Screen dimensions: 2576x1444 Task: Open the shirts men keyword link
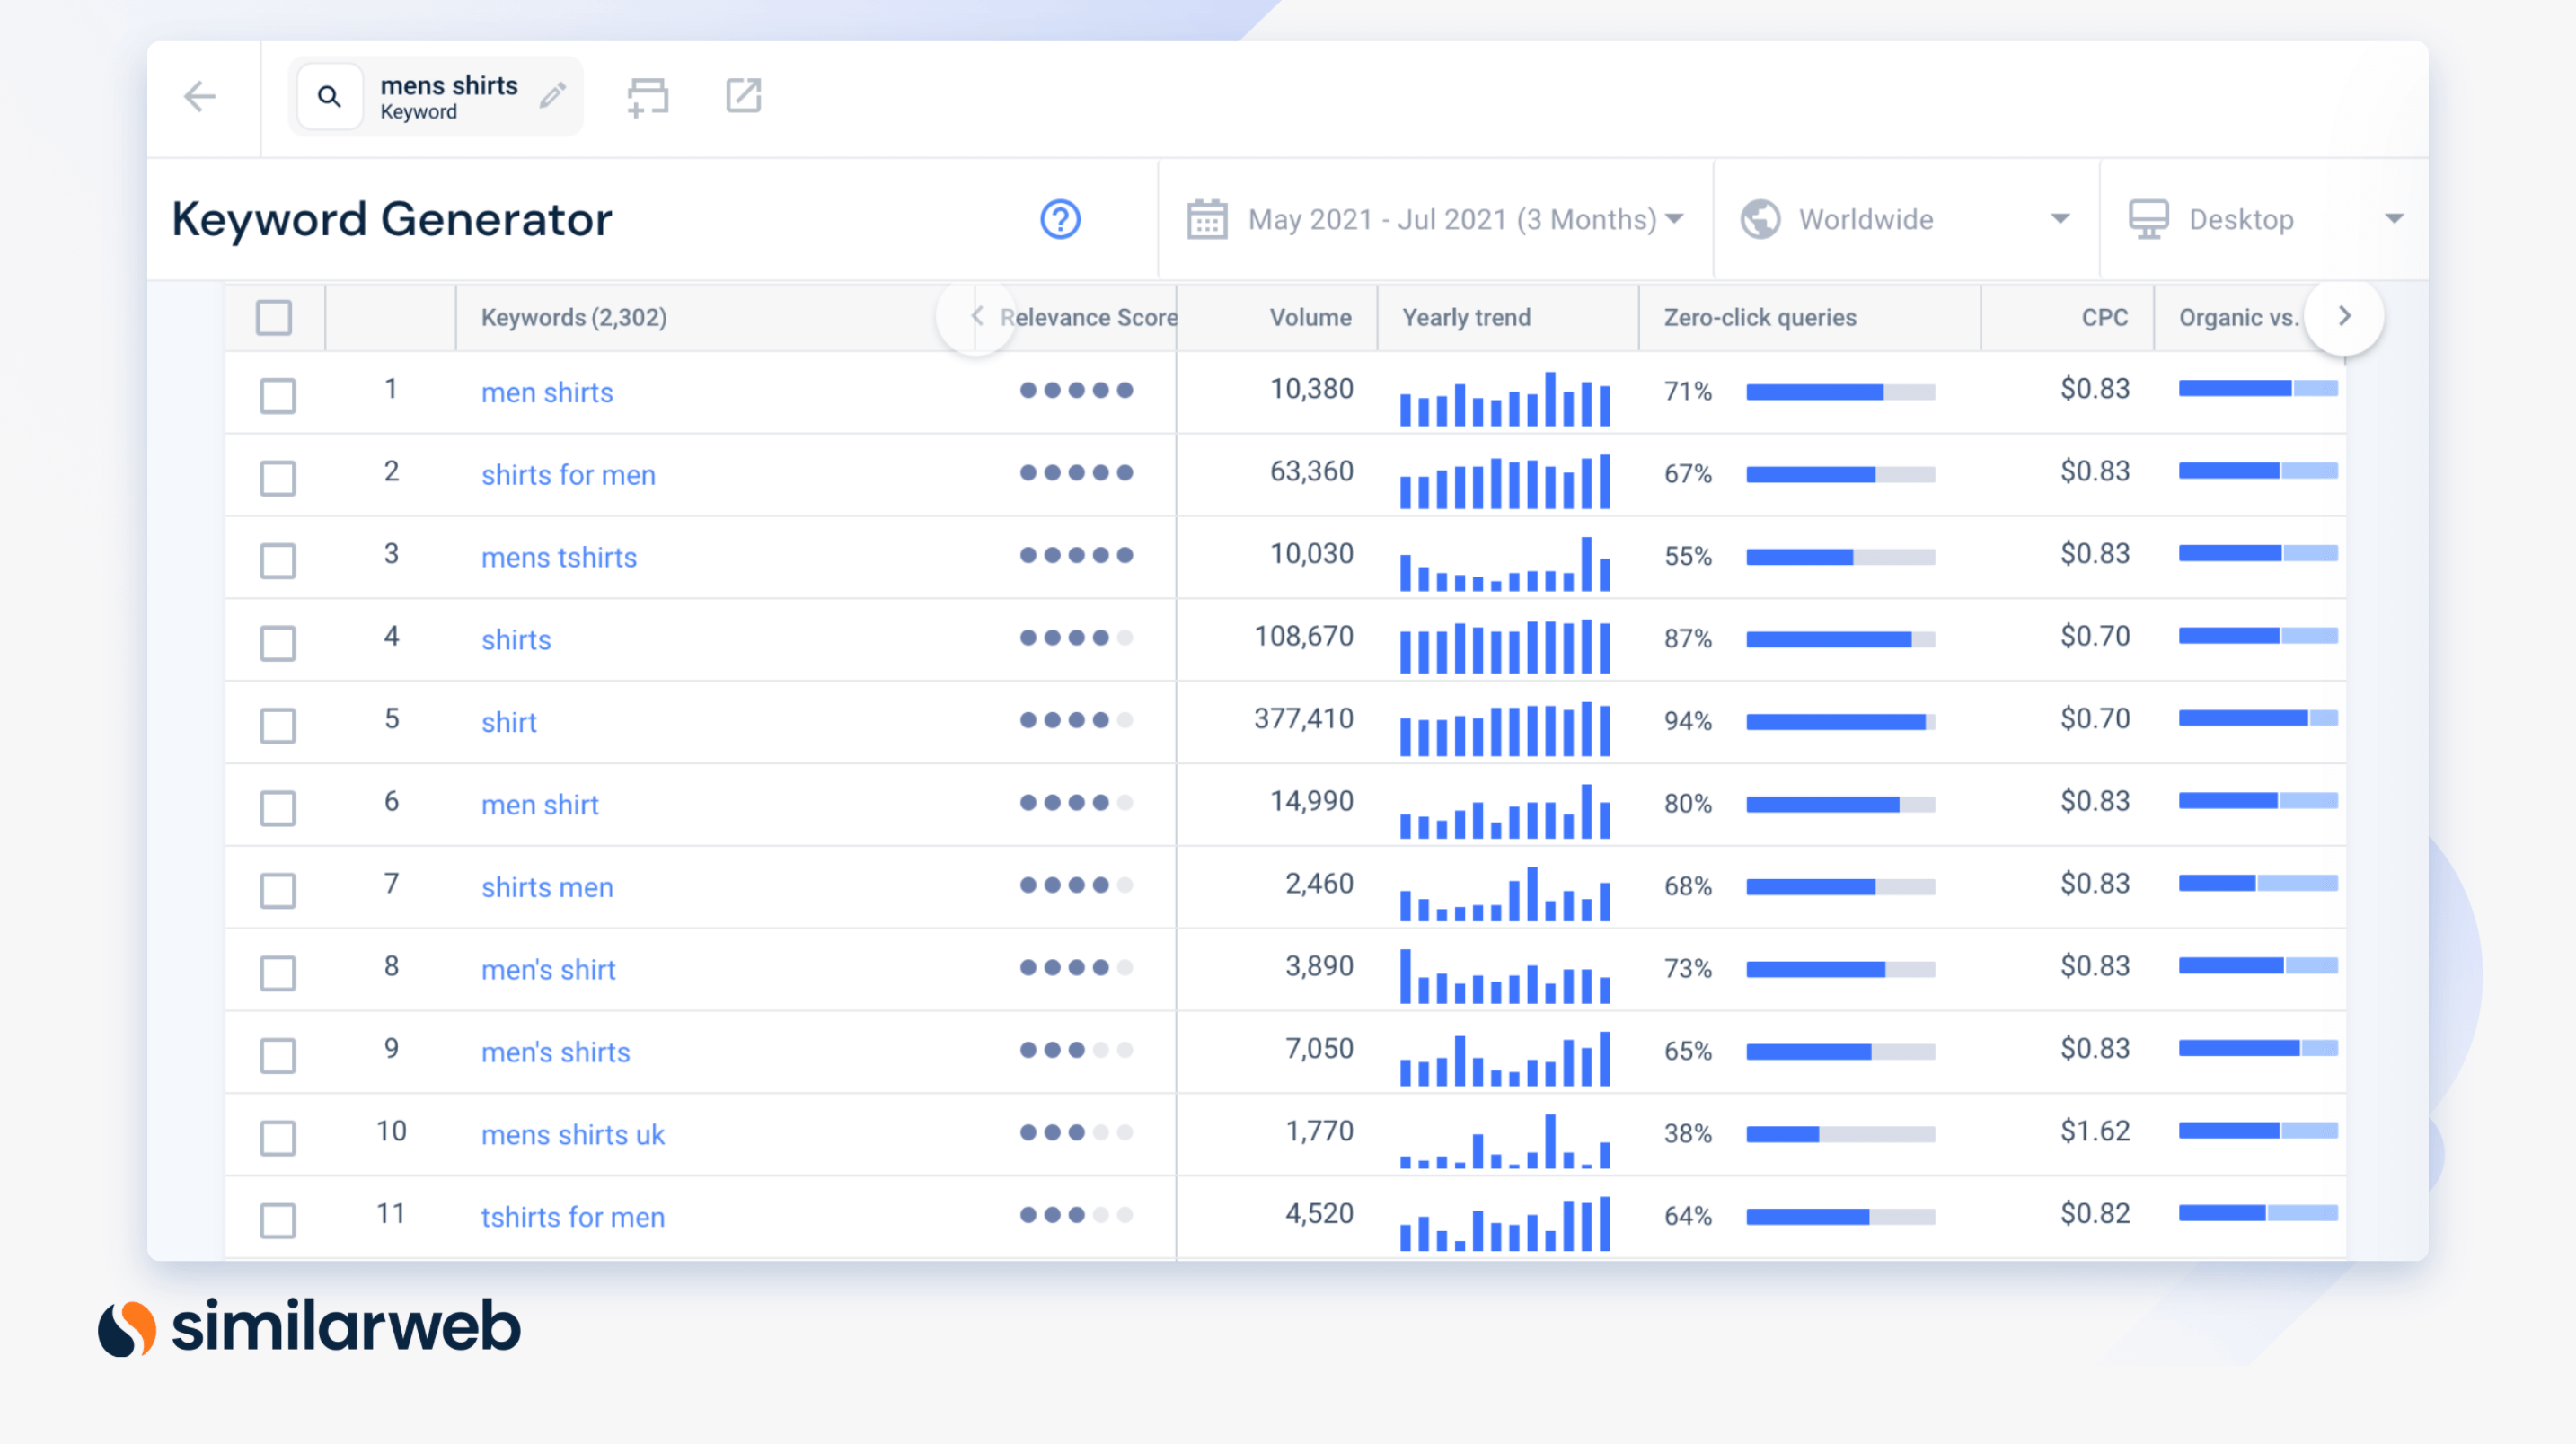pos(547,887)
